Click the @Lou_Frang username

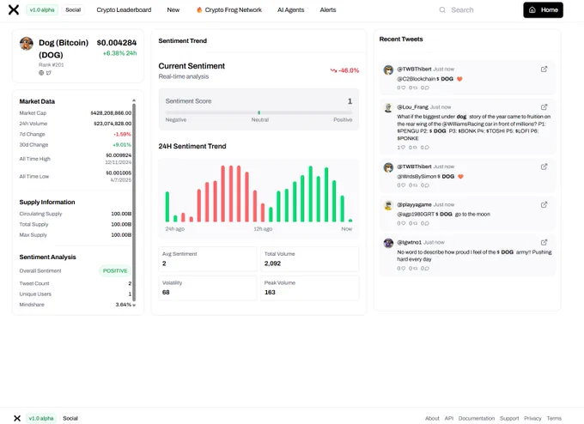(x=413, y=107)
